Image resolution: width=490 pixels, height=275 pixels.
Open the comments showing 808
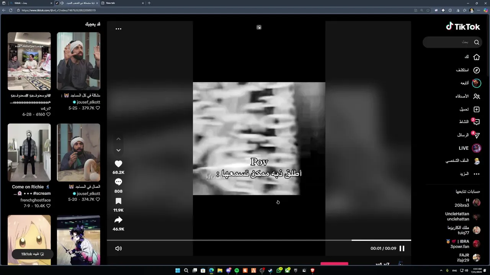pos(118,182)
